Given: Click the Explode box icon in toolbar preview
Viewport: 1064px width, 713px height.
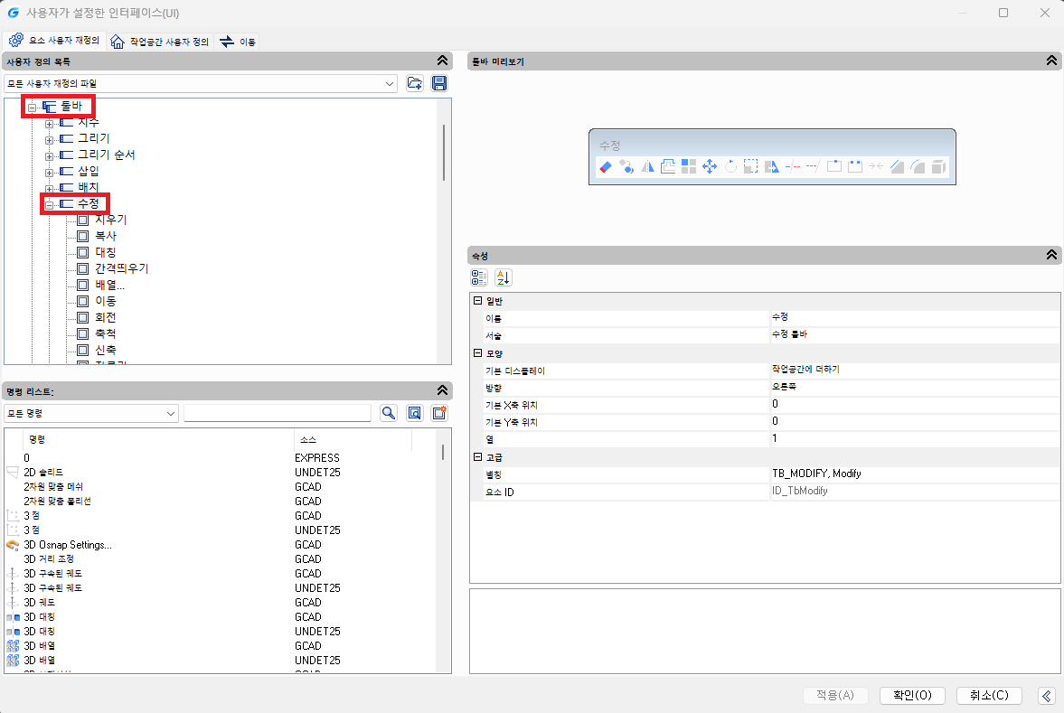Looking at the screenshot, I should tap(938, 167).
